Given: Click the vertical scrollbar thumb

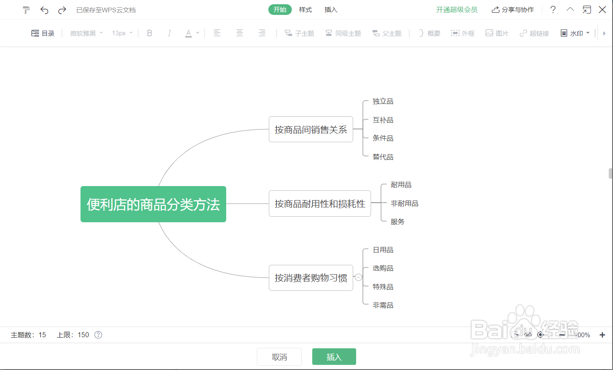Looking at the screenshot, I should 610,174.
